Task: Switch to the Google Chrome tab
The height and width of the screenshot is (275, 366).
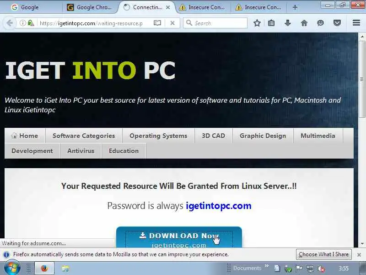Action: pyautogui.click(x=90, y=7)
